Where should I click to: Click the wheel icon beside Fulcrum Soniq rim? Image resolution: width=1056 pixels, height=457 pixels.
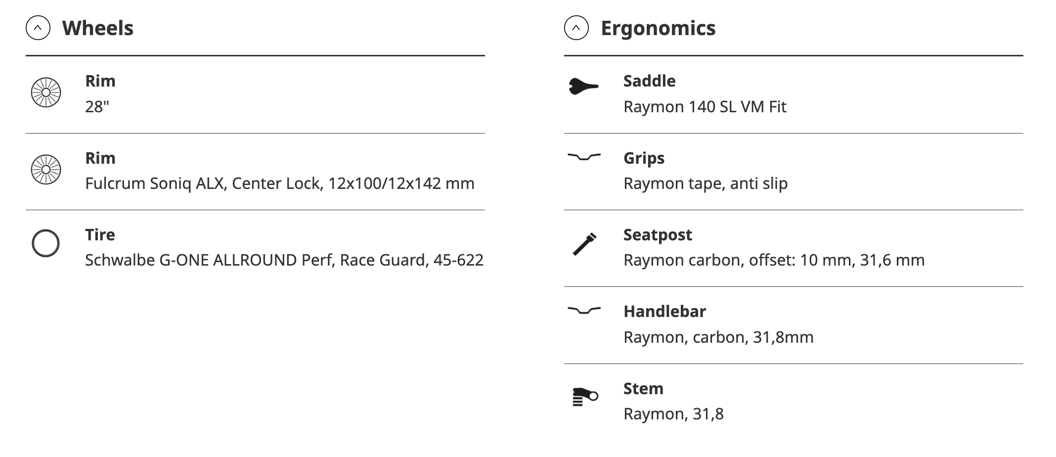click(46, 170)
